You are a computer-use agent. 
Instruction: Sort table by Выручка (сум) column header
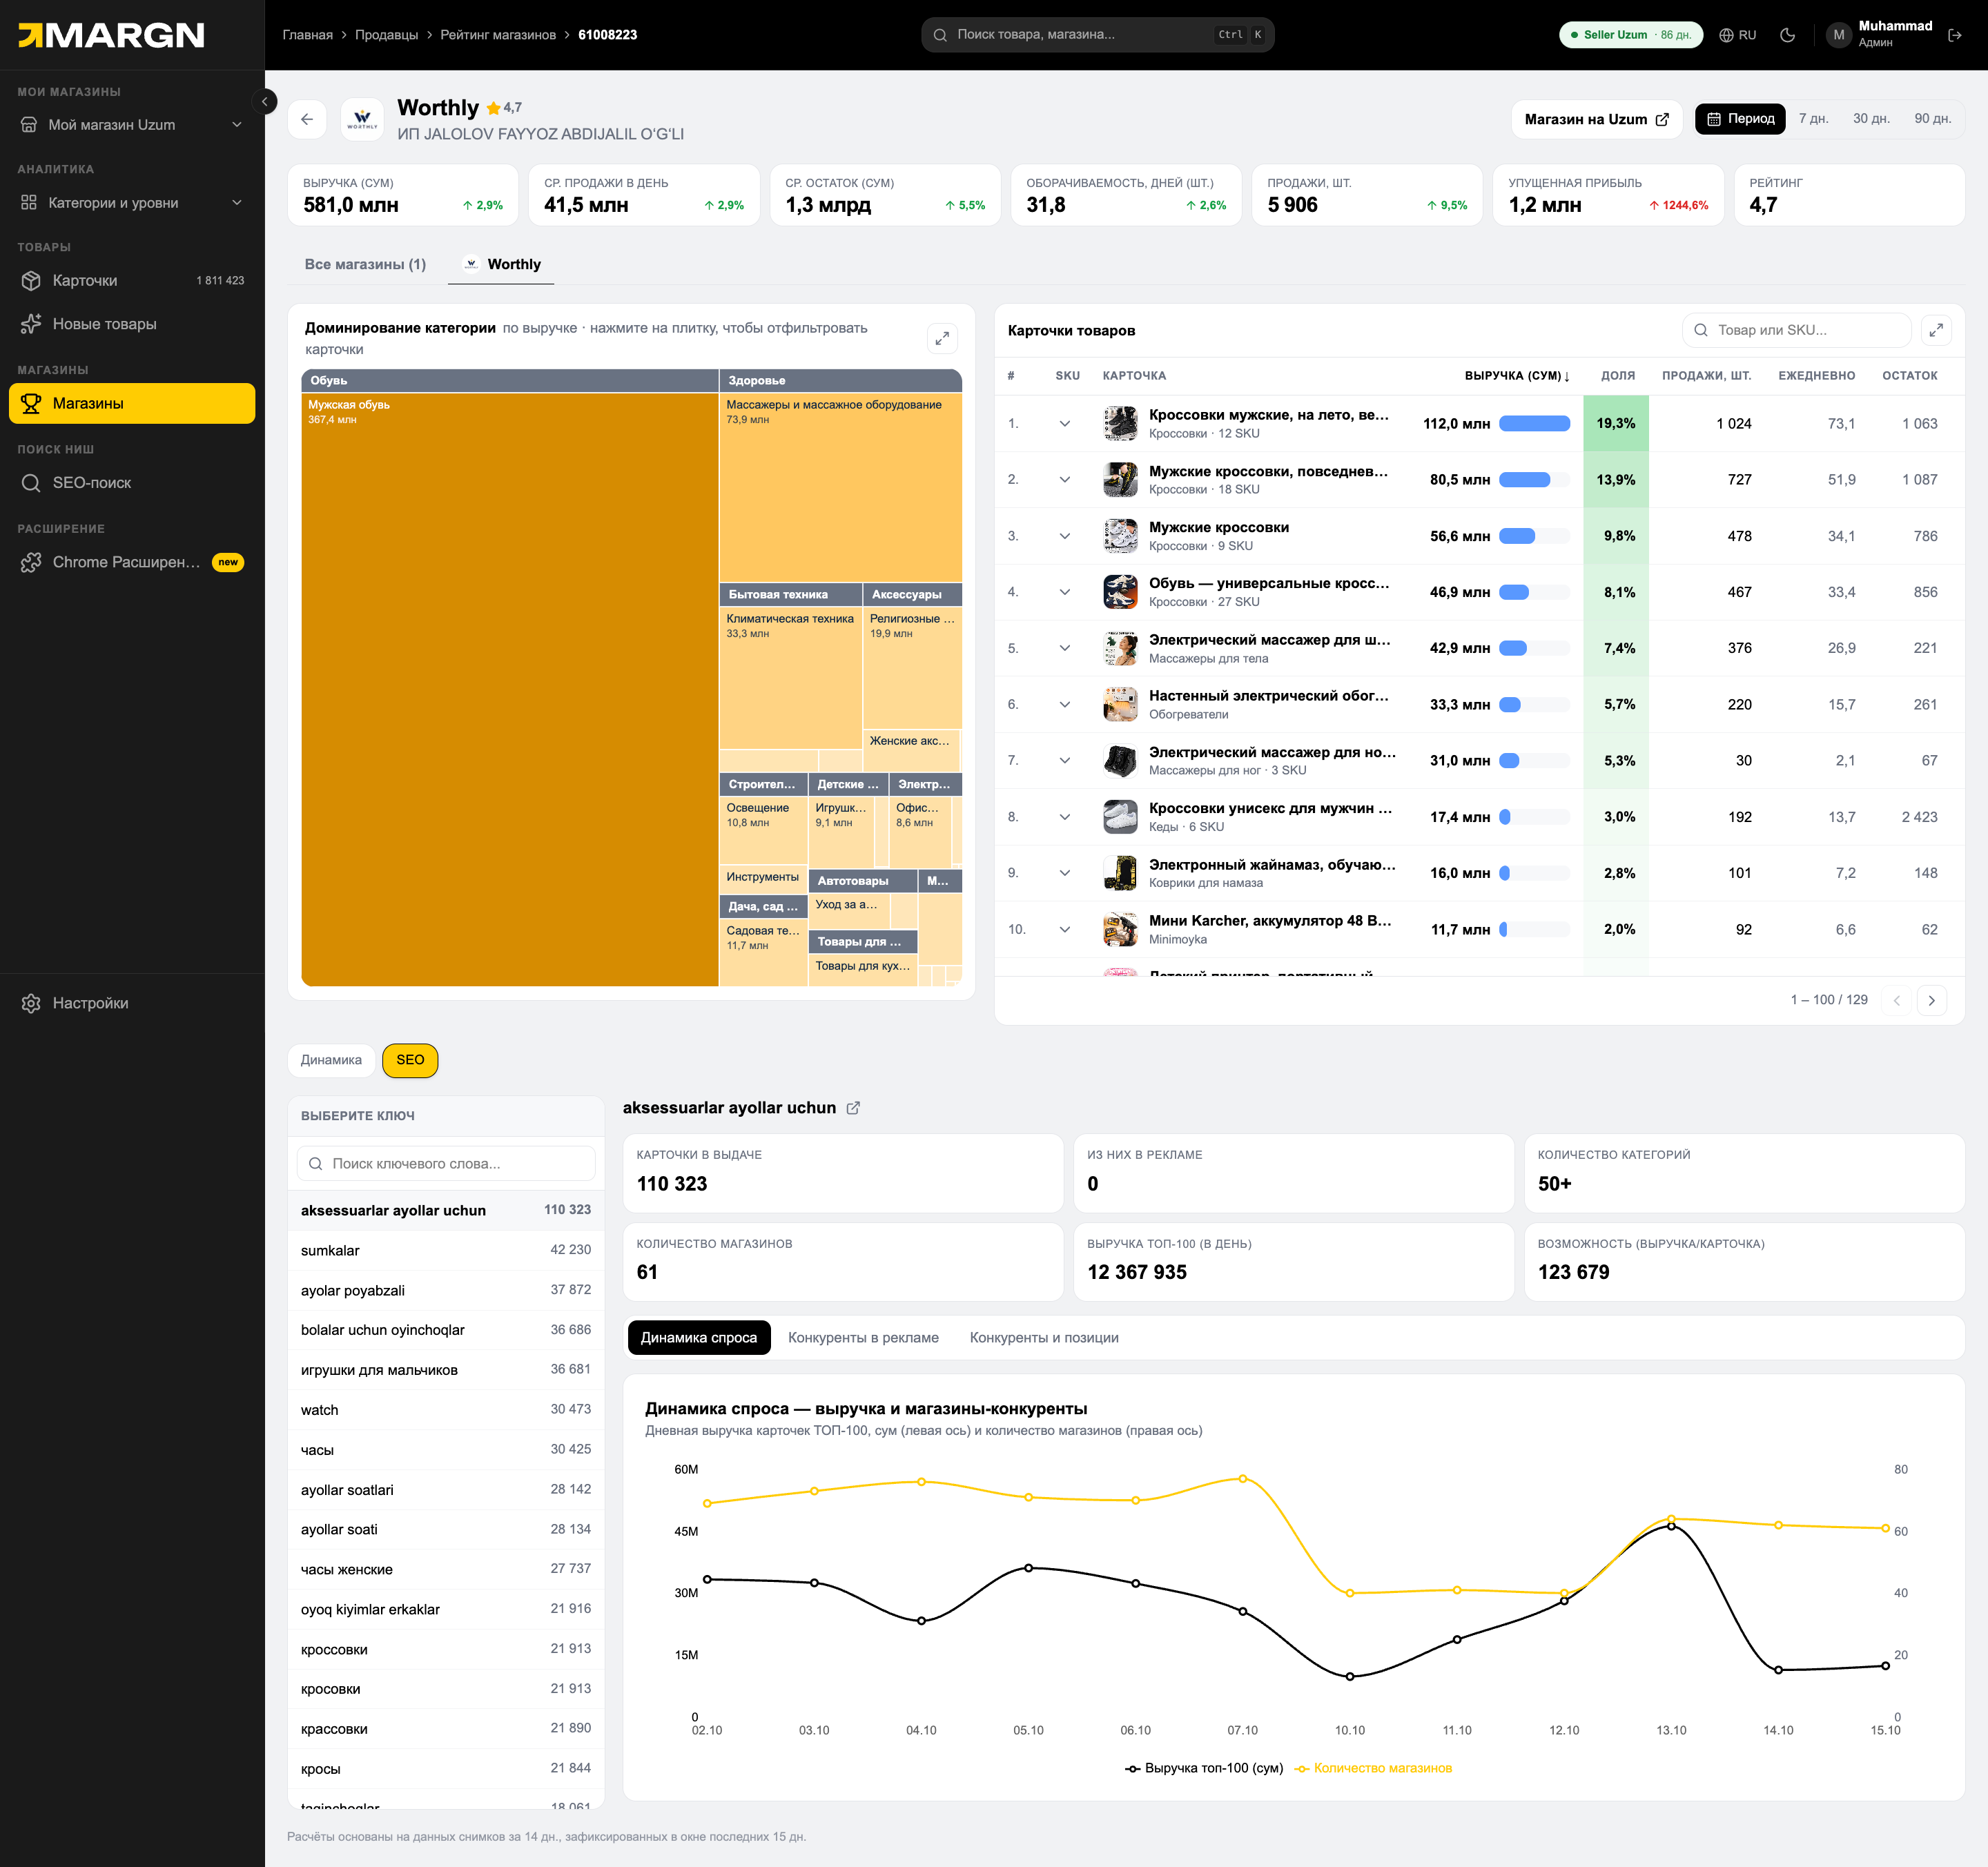tap(1516, 376)
